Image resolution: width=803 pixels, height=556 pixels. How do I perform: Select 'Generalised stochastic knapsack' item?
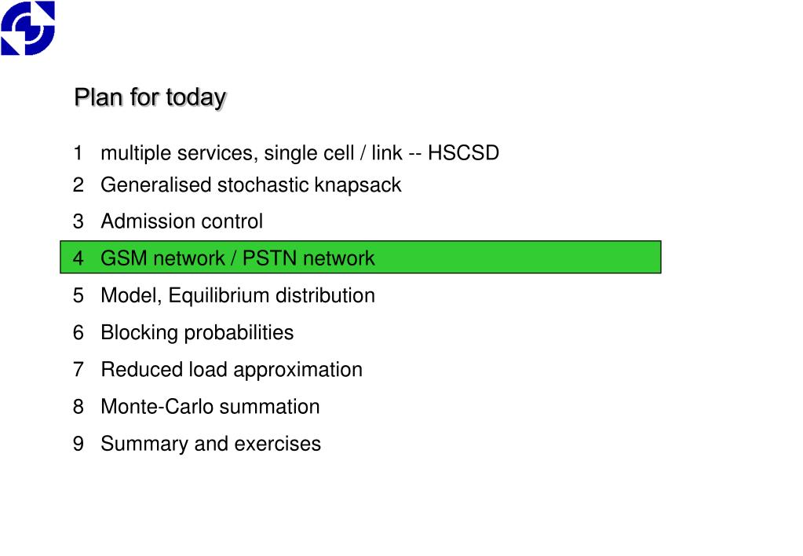point(251,185)
